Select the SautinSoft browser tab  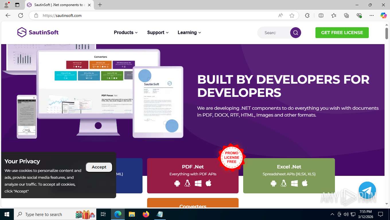coord(59,5)
